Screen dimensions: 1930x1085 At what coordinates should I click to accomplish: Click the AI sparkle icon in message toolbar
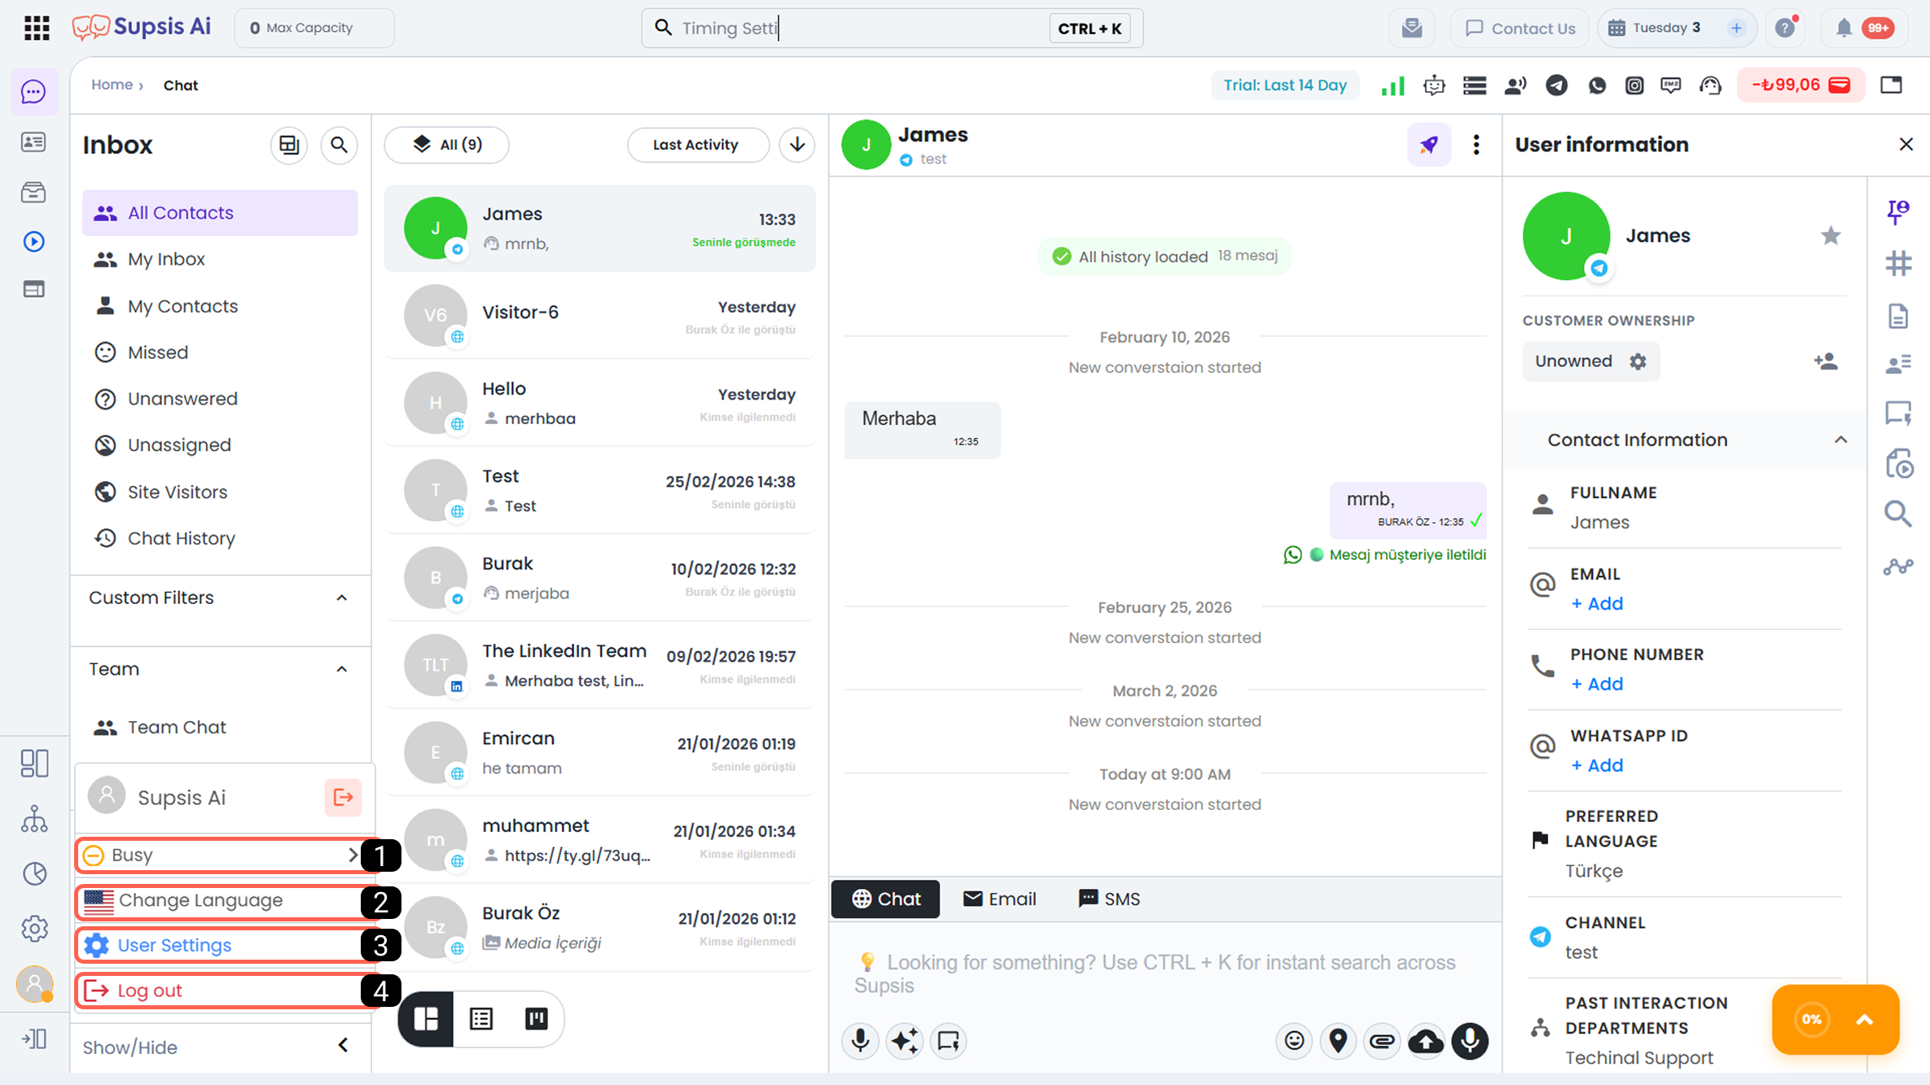click(904, 1040)
